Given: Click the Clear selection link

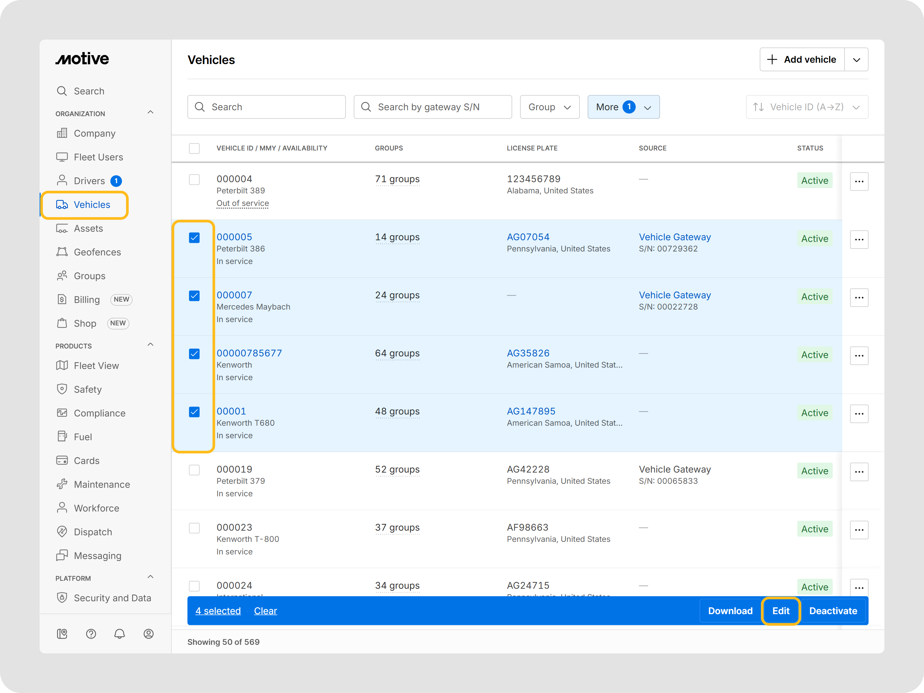Looking at the screenshot, I should click(x=265, y=611).
